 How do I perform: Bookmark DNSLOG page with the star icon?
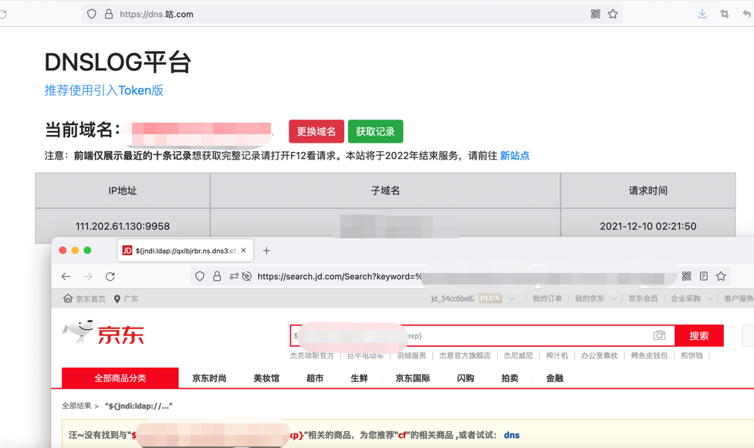tap(613, 14)
